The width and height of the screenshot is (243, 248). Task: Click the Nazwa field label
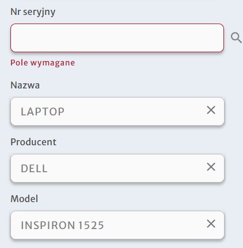point(25,85)
